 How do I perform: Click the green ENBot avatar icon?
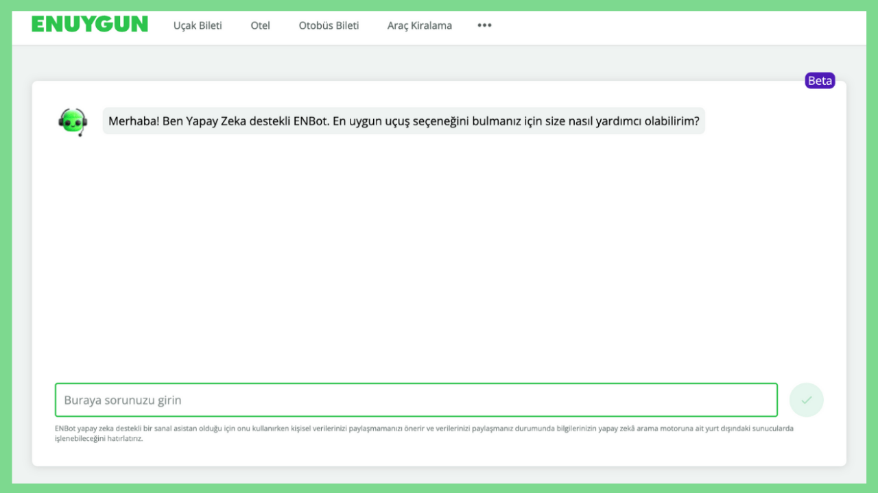(73, 122)
